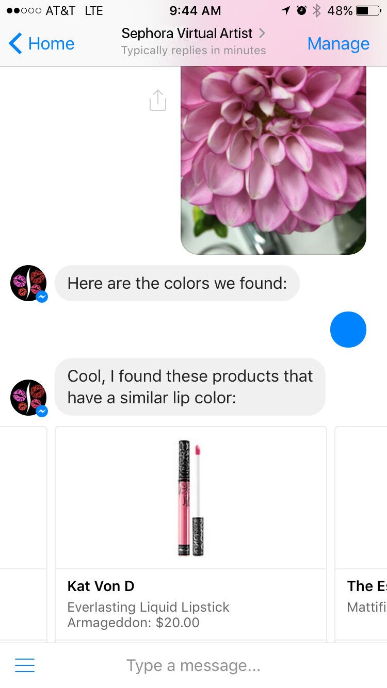Go back to Home
Image resolution: width=387 pixels, height=688 pixels.
click(42, 44)
